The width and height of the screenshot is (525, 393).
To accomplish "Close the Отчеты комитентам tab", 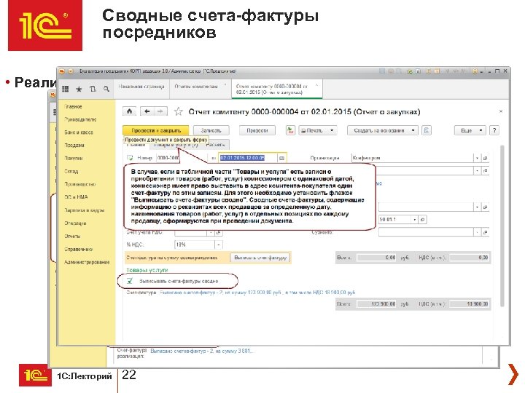I will (x=225, y=84).
